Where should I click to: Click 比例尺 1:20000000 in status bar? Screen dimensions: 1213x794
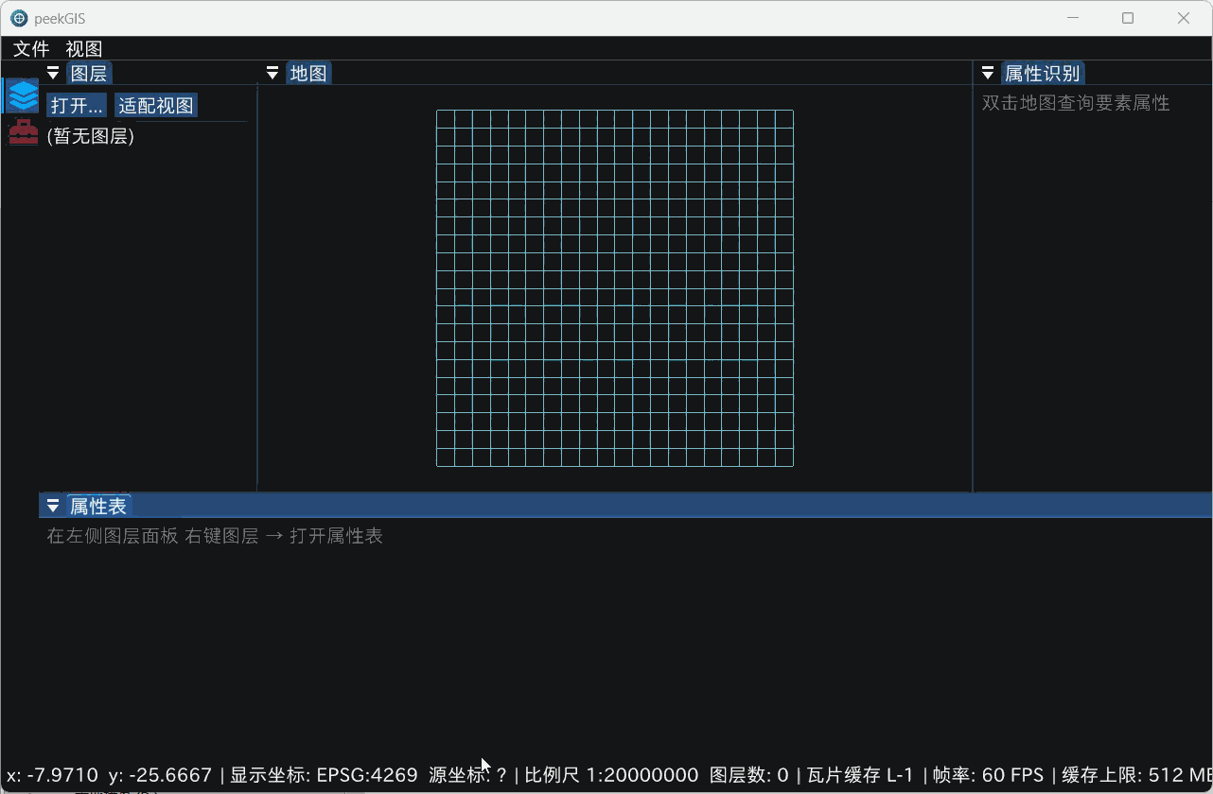tap(611, 775)
